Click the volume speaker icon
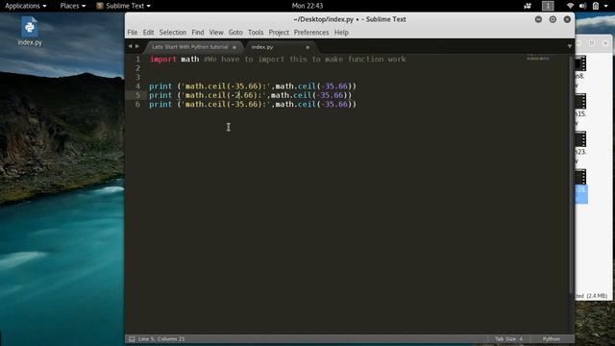This screenshot has height=346, width=615. (x=583, y=6)
